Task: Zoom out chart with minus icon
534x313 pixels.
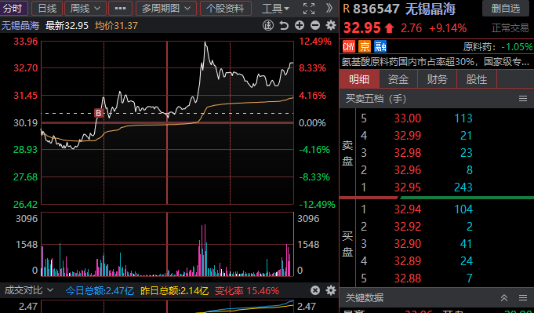Action: click(315, 25)
